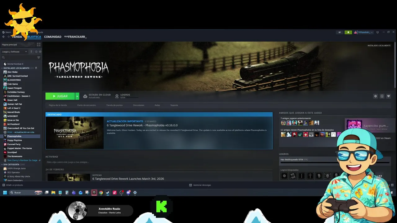Open Página de la tienda tab
The width and height of the screenshot is (397, 223).
[58, 105]
